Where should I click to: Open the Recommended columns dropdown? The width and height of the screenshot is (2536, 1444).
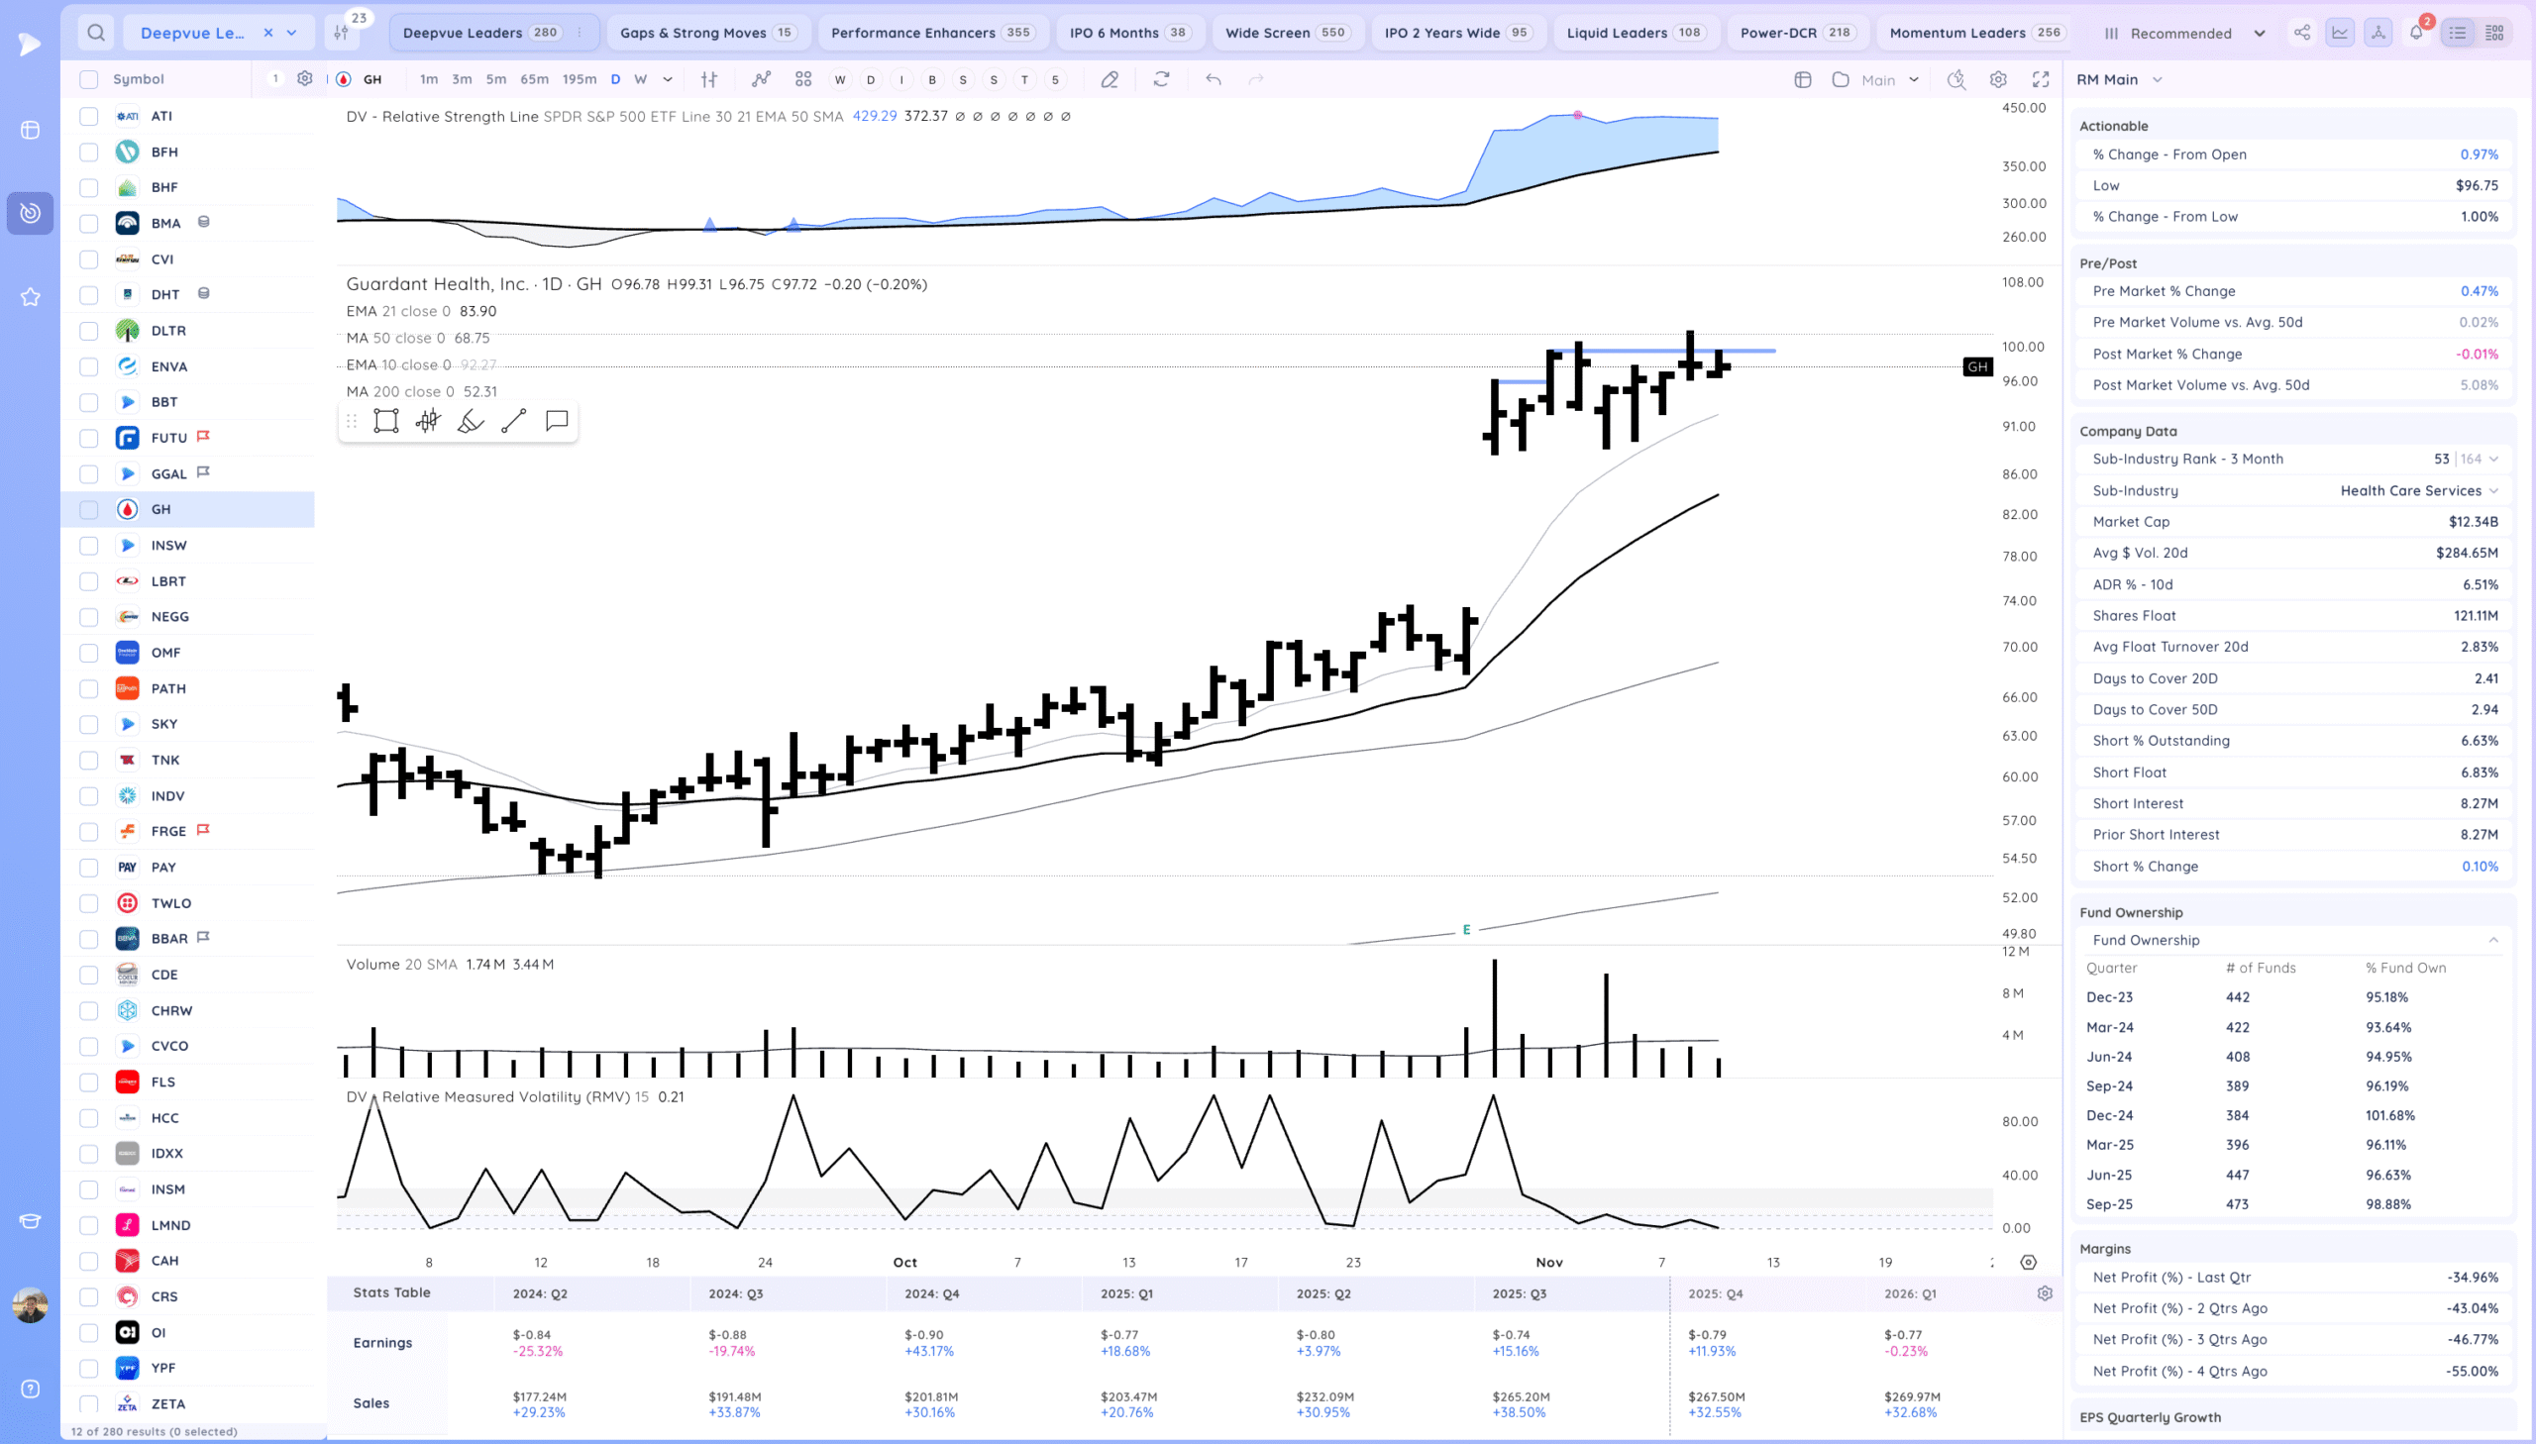click(2183, 34)
